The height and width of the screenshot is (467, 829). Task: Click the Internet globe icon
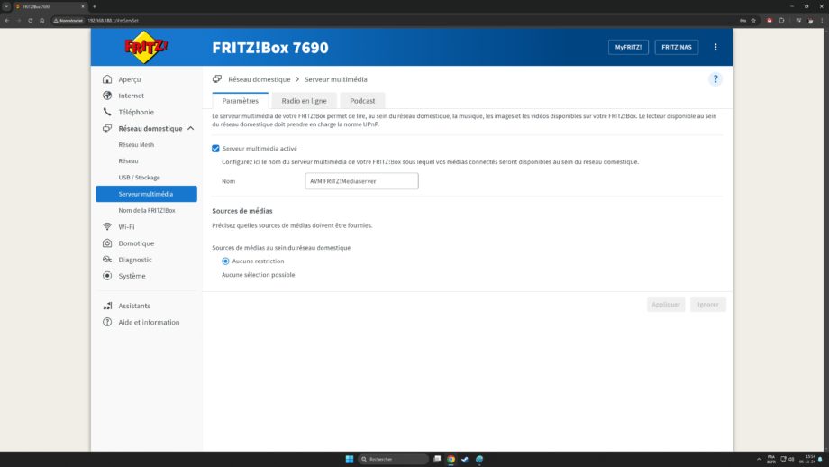coord(107,96)
